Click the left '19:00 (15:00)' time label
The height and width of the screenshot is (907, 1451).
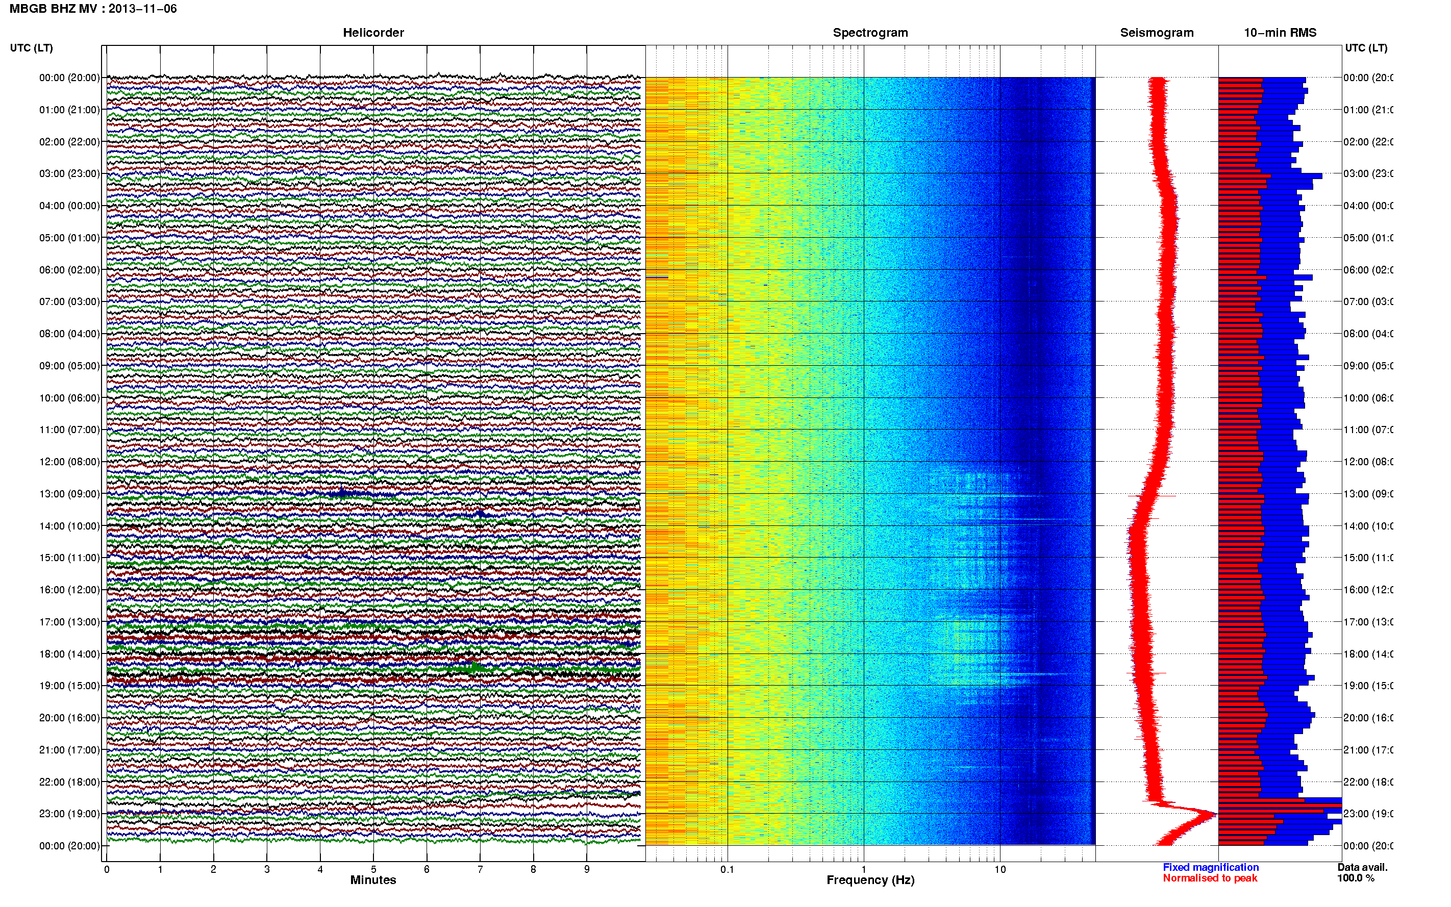click(x=69, y=686)
